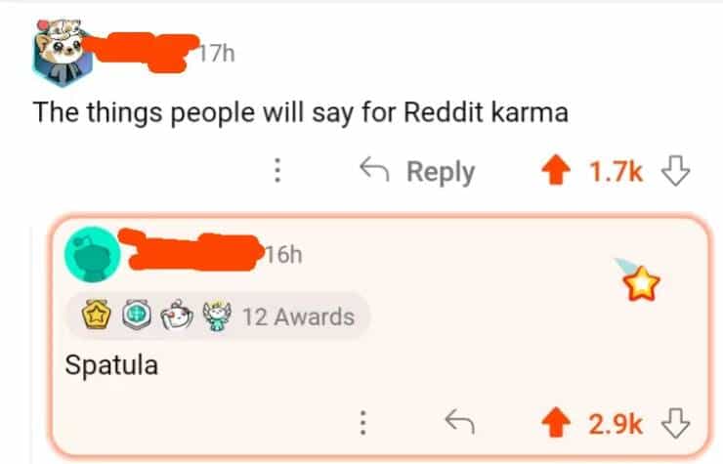Open the teal Snoo avatar profile
Screen dimensions: 723x464
coord(92,254)
